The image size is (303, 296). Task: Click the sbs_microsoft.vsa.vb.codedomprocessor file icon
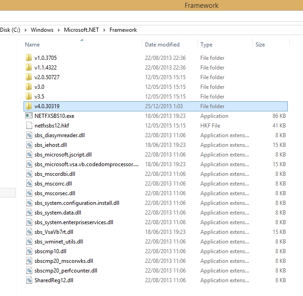point(29,164)
